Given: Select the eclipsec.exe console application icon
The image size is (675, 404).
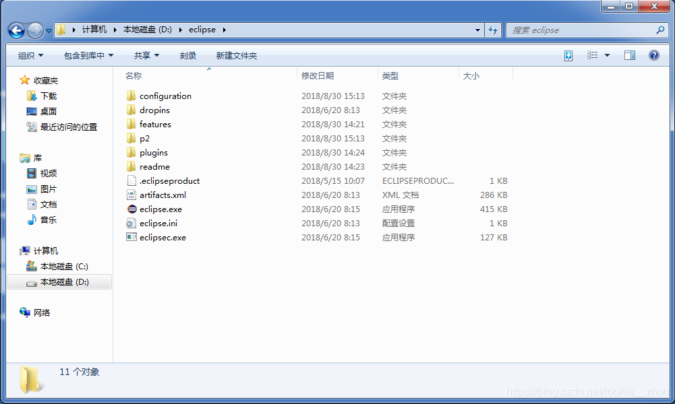Looking at the screenshot, I should [x=131, y=237].
